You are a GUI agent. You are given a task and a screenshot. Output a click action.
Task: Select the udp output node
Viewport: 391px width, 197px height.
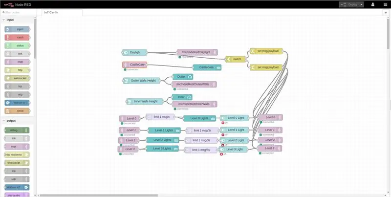point(17,179)
